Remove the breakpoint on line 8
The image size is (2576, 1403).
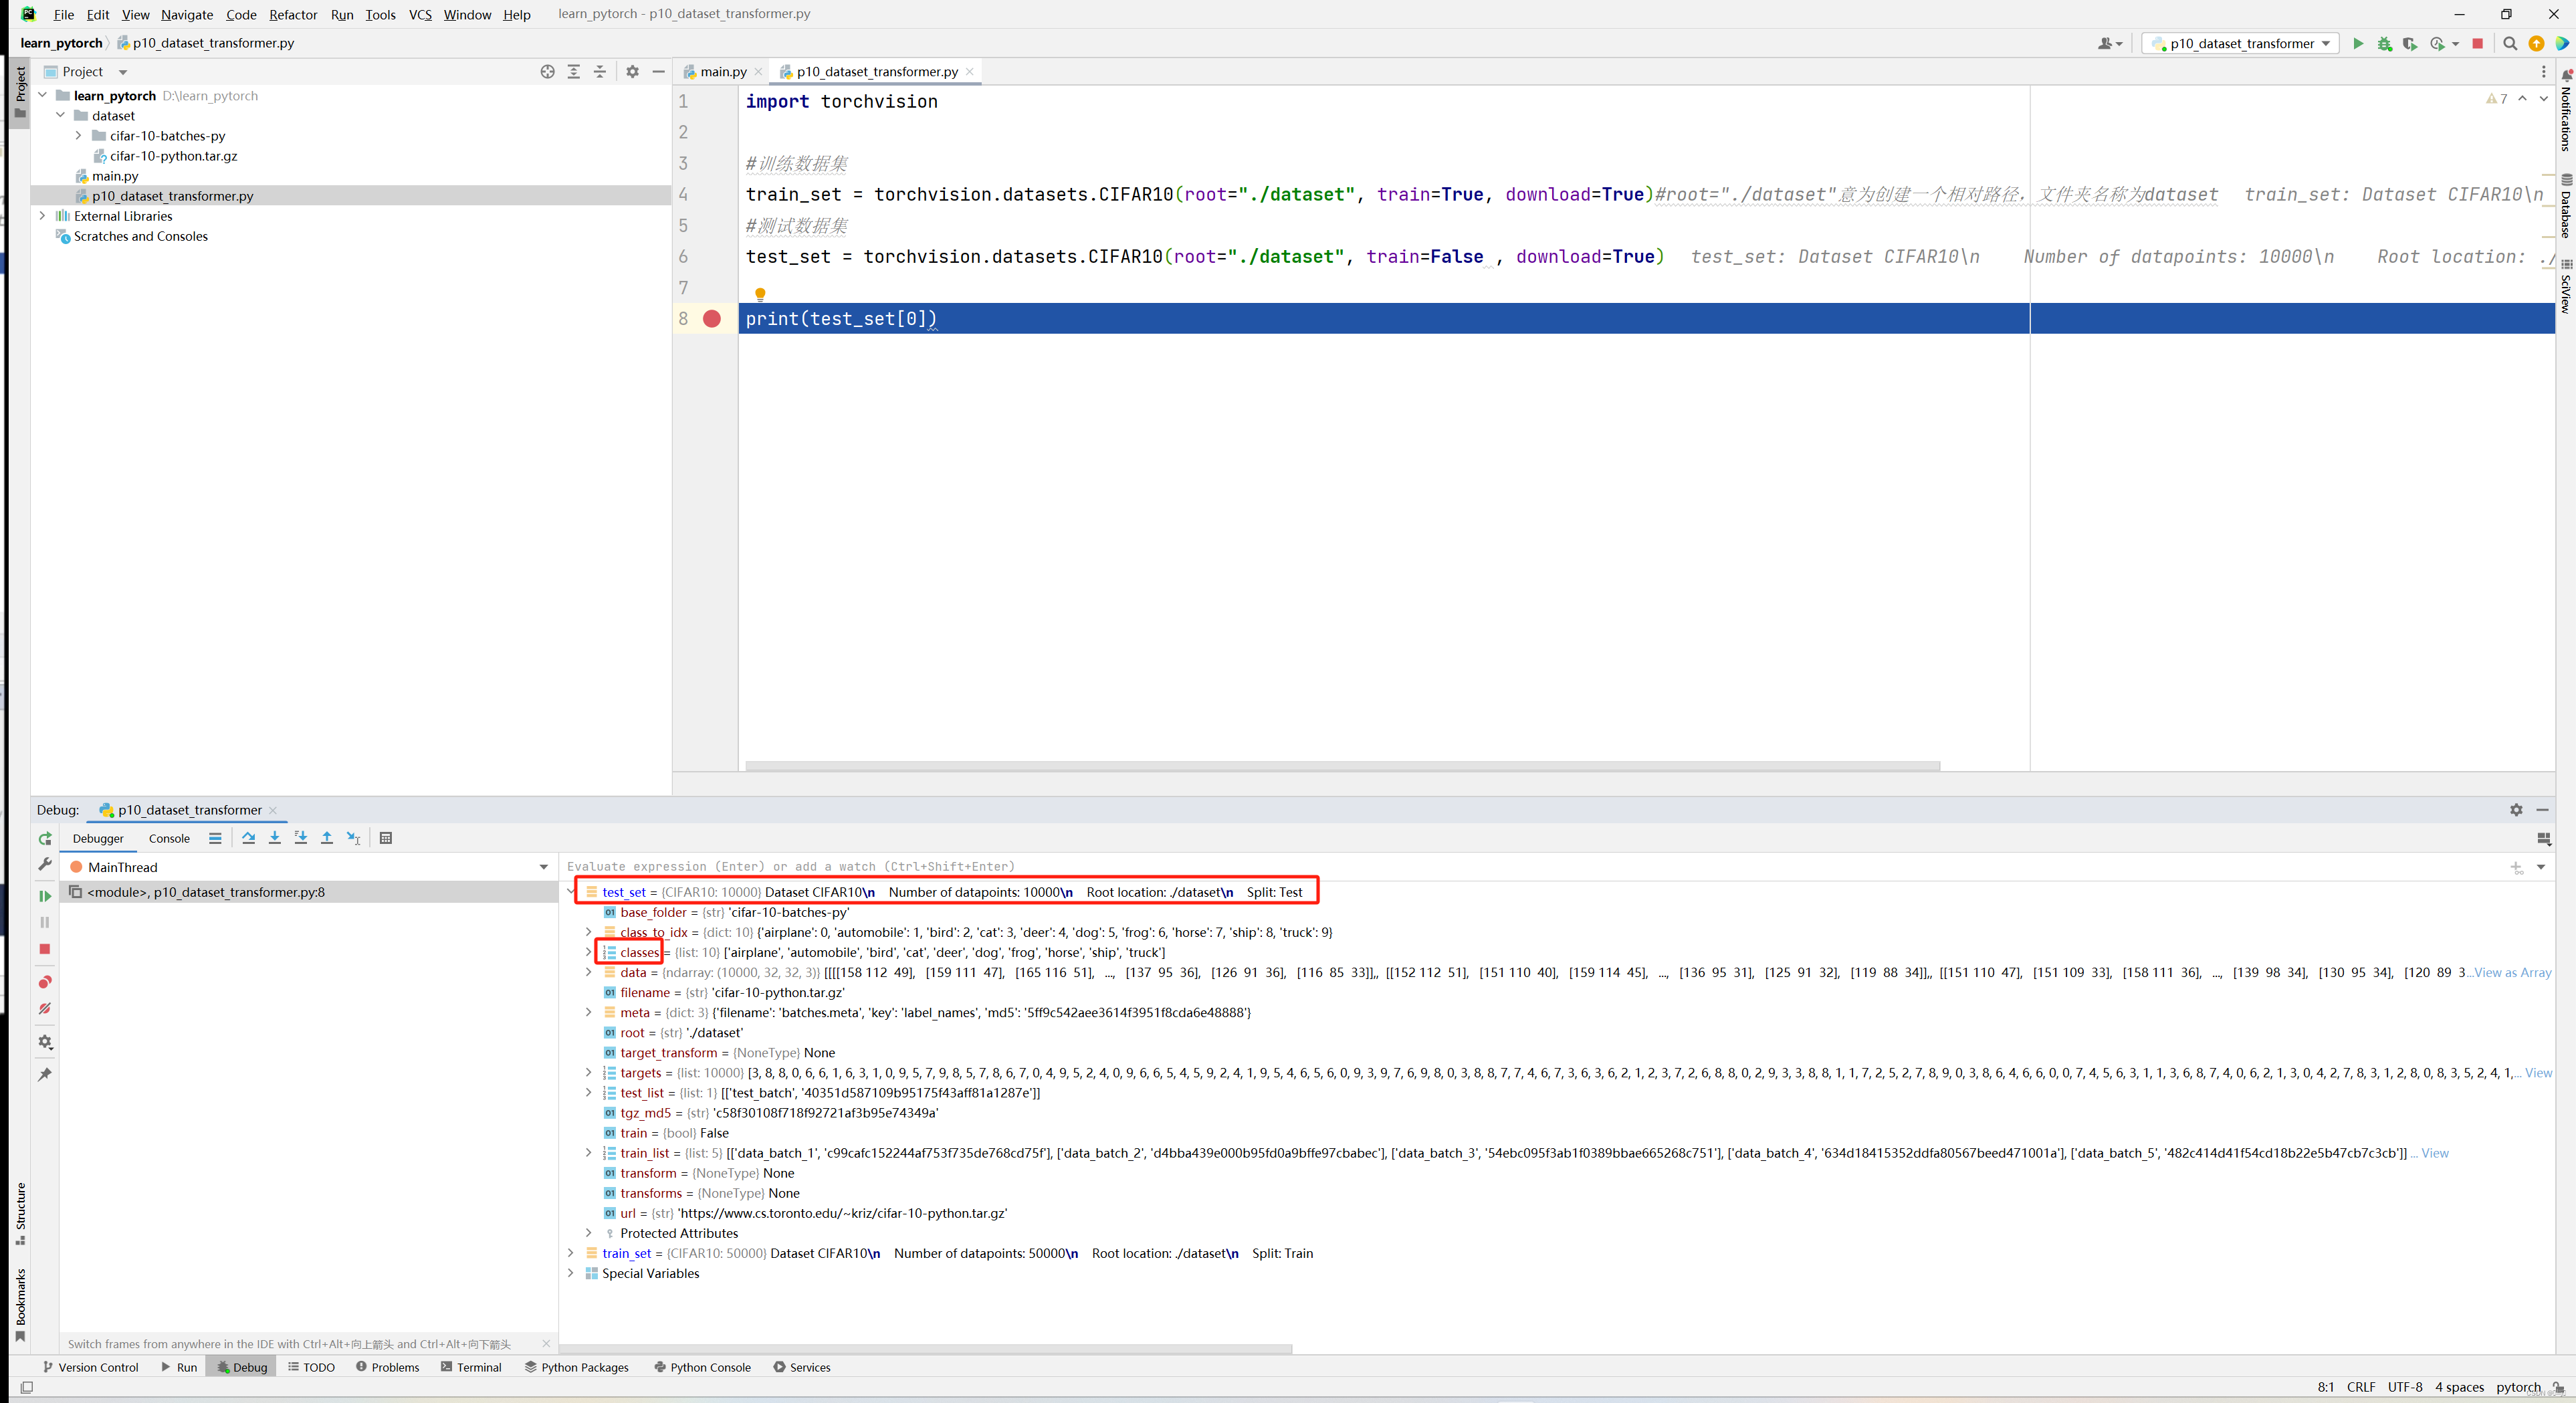point(712,319)
